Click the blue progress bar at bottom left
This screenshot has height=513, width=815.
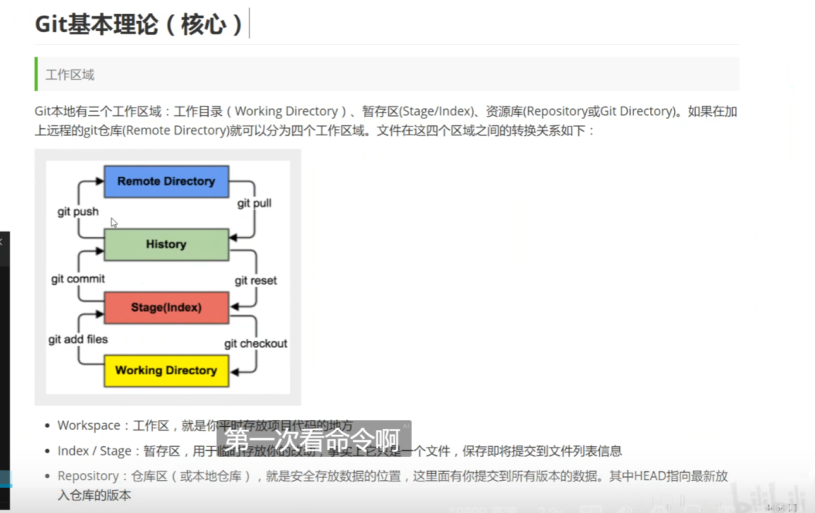click(x=5, y=486)
